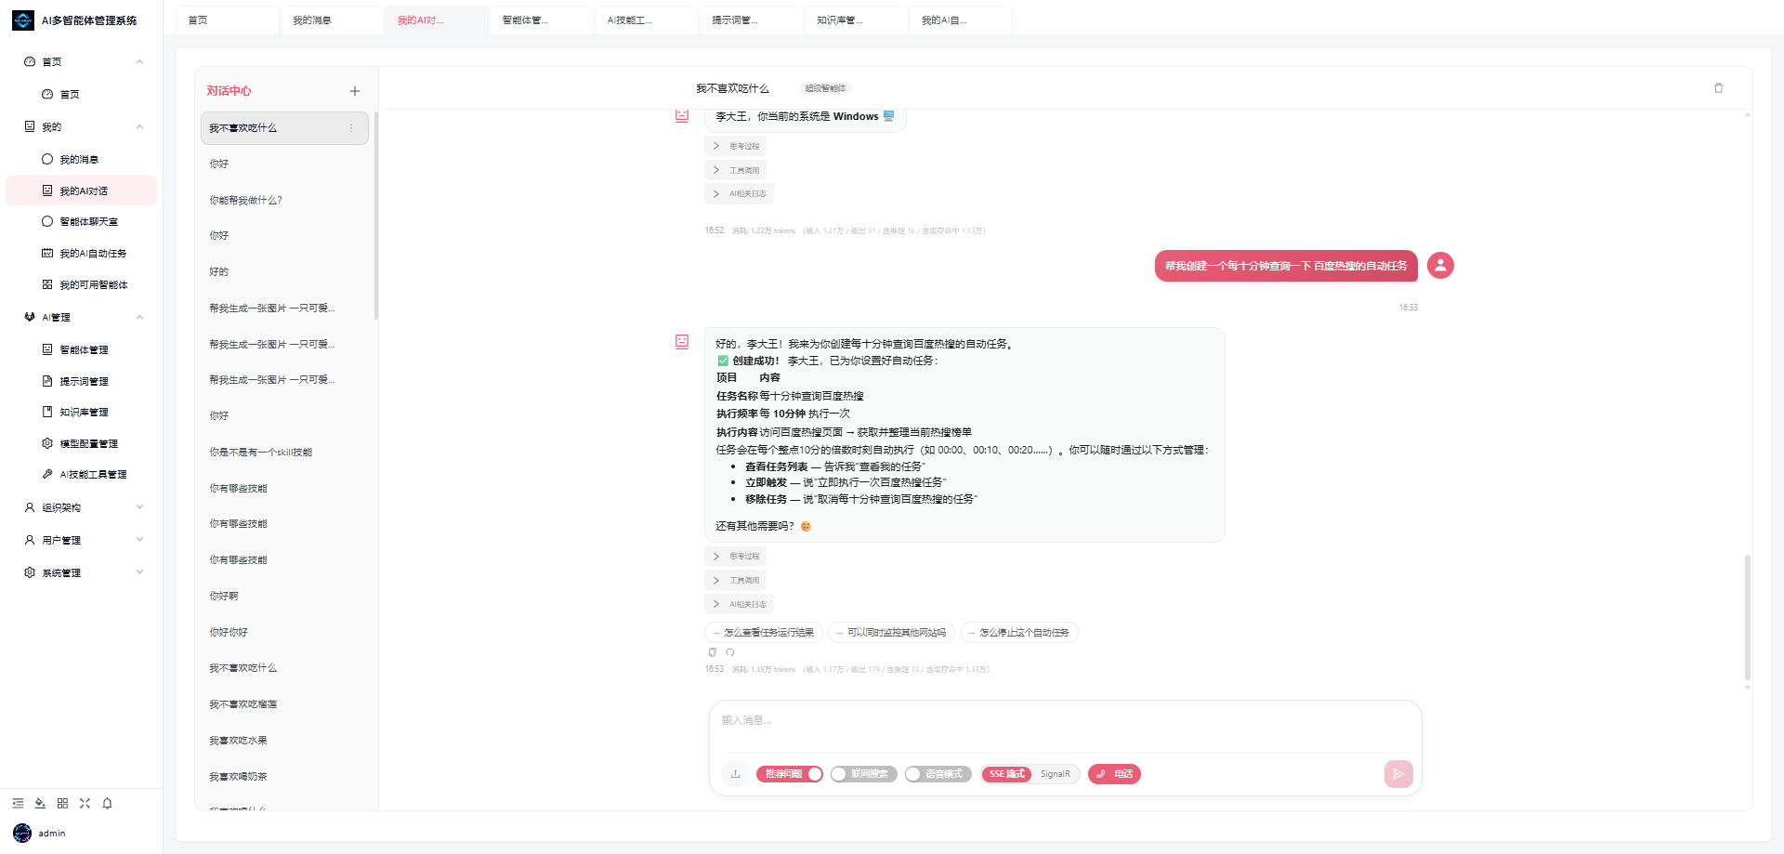Click the 电话 call button
This screenshot has width=1784, height=854.
(x=1114, y=774)
